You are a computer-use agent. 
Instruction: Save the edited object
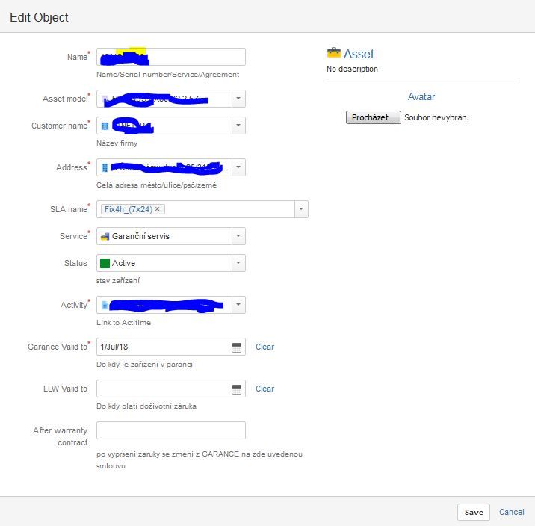tap(474, 512)
